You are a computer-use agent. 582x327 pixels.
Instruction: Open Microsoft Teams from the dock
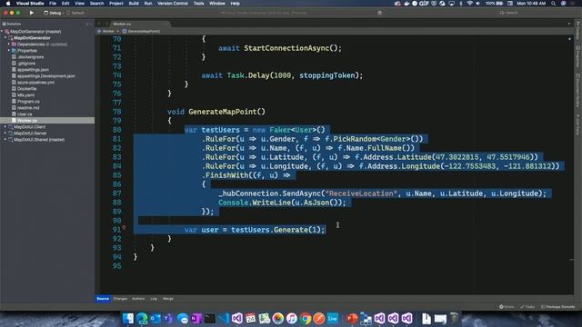click(x=168, y=318)
